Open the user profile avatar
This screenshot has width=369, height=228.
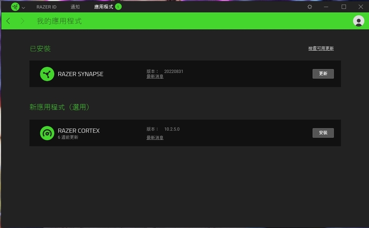pyautogui.click(x=358, y=21)
